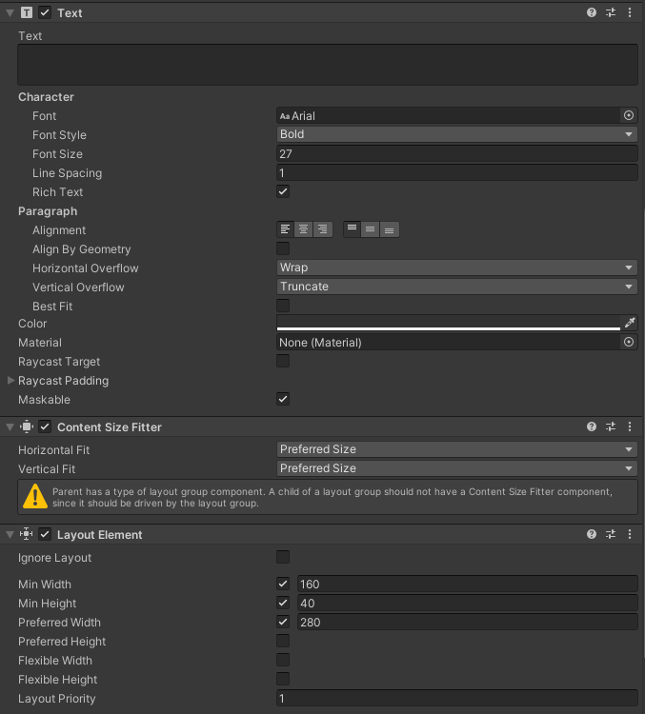
Task: Open the Vertical Fit dropdown
Action: pos(456,468)
